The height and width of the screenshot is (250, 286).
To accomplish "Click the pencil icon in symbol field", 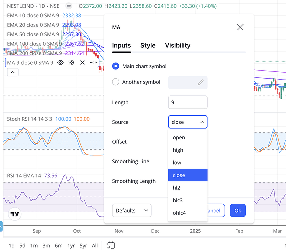I will (201, 82).
